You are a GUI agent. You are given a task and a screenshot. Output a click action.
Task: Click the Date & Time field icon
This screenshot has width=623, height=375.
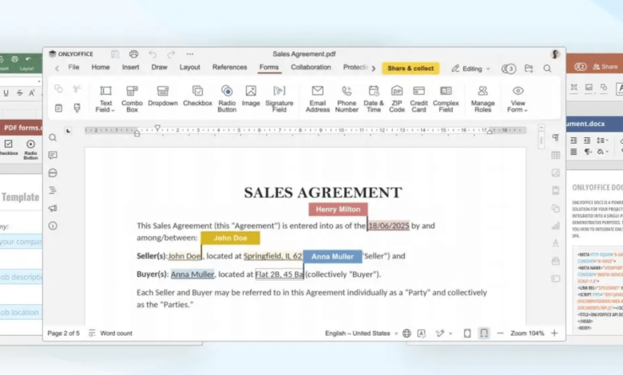click(373, 97)
